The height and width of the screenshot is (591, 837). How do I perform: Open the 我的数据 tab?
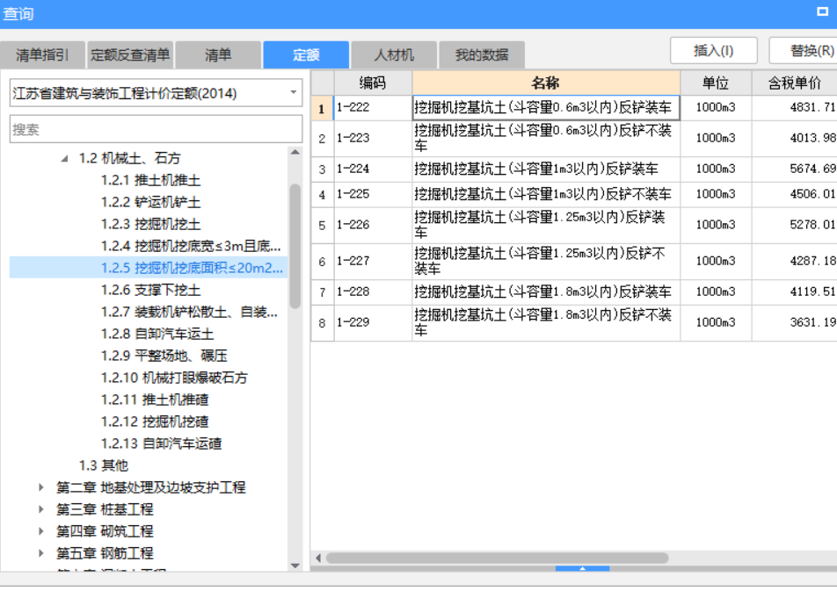point(482,55)
